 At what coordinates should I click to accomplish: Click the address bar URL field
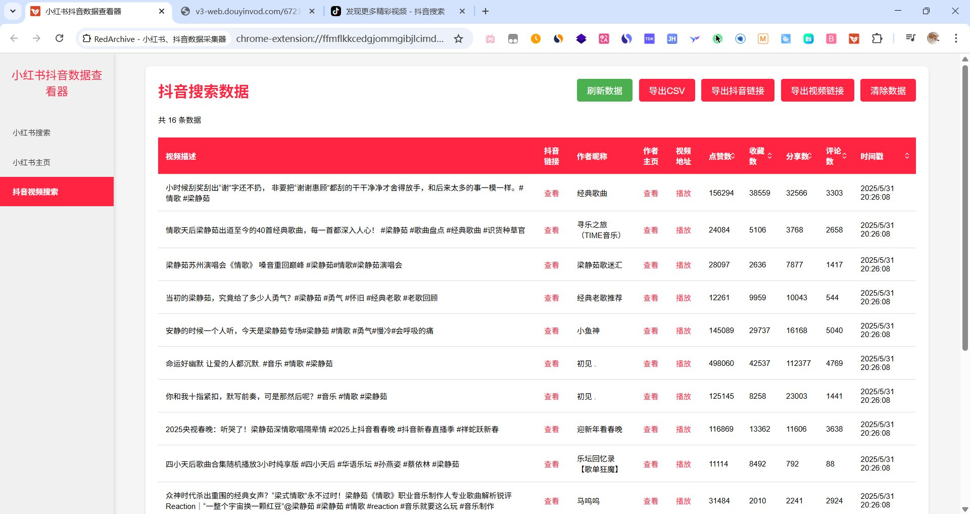pyautogui.click(x=340, y=38)
